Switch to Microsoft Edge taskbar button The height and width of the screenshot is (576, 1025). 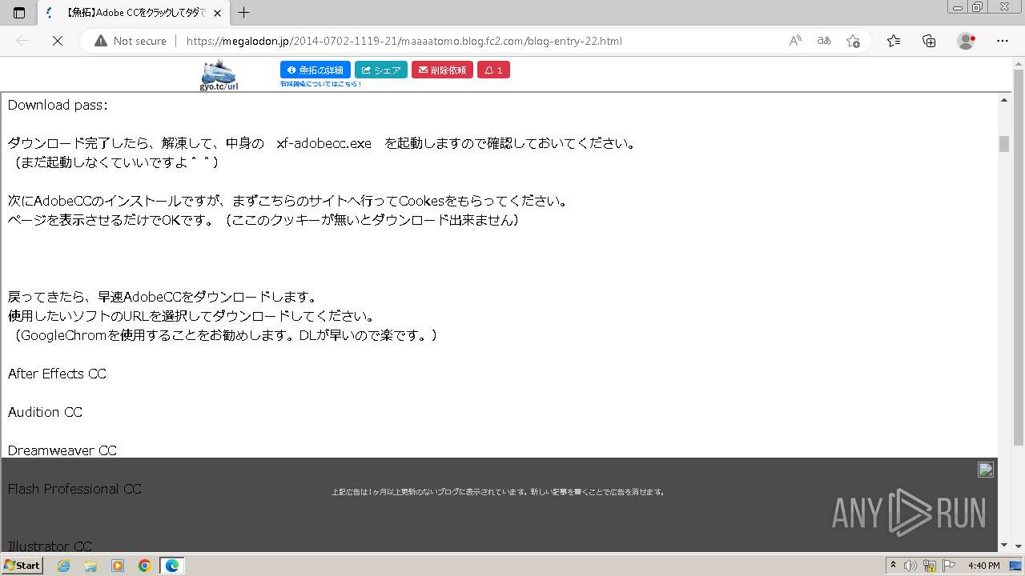coord(172,566)
